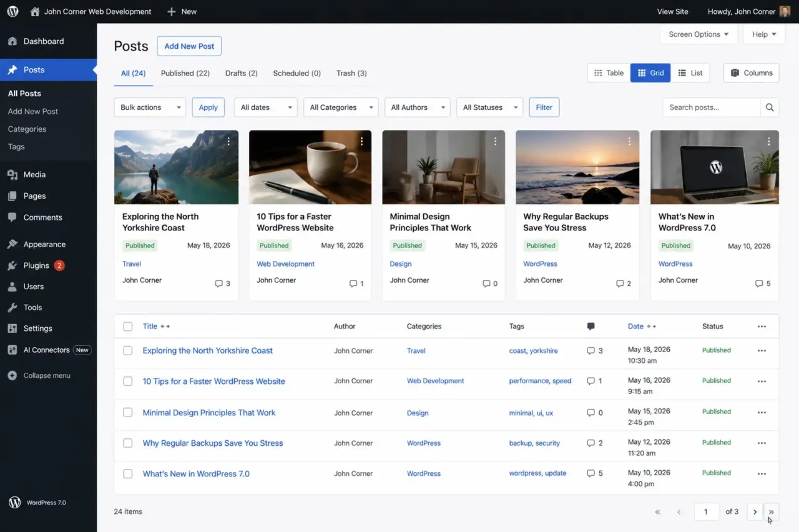Expand the Help panel
799x532 pixels.
[764, 34]
